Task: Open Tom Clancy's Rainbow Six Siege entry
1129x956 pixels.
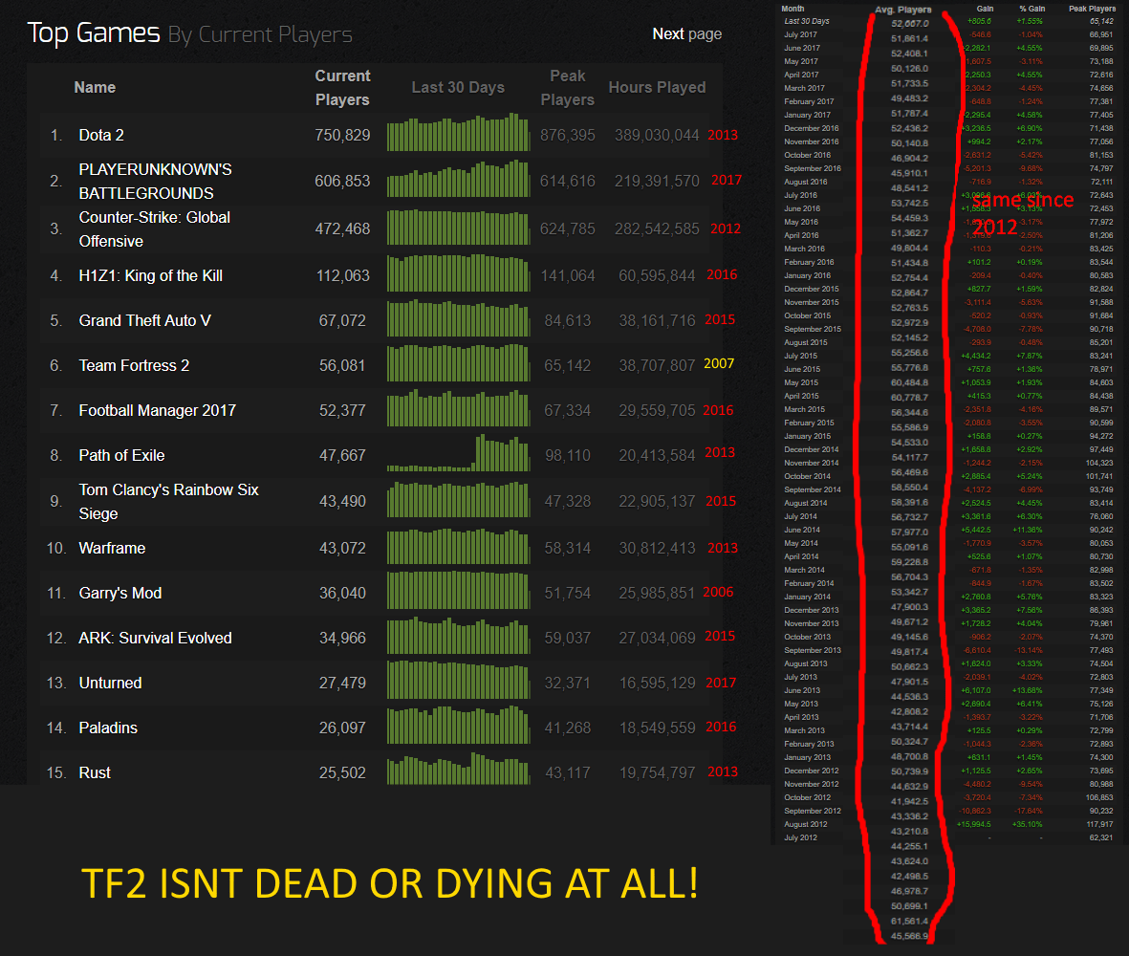Action: [169, 502]
